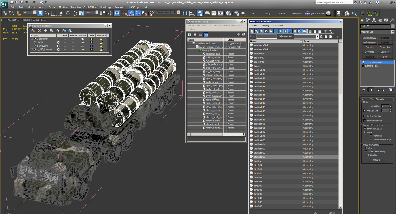Open object color swatch beside trailer001 name
396x214 pixels.
pyautogui.click(x=393, y=26)
